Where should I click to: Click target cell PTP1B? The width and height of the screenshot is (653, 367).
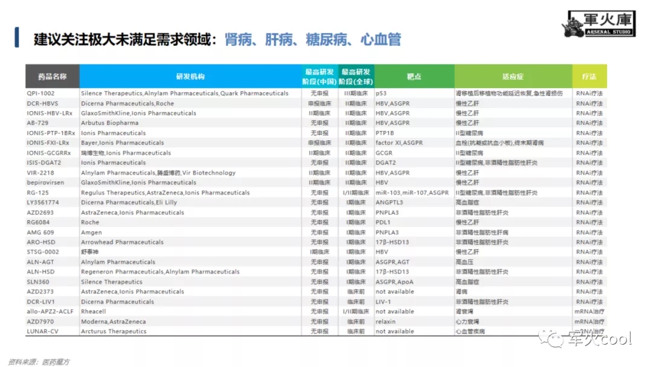click(x=385, y=133)
